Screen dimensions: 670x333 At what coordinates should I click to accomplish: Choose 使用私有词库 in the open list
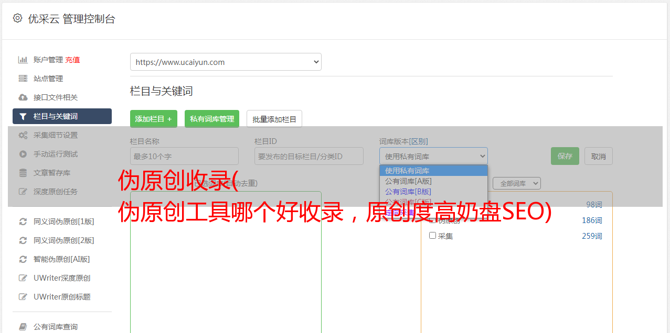point(433,171)
